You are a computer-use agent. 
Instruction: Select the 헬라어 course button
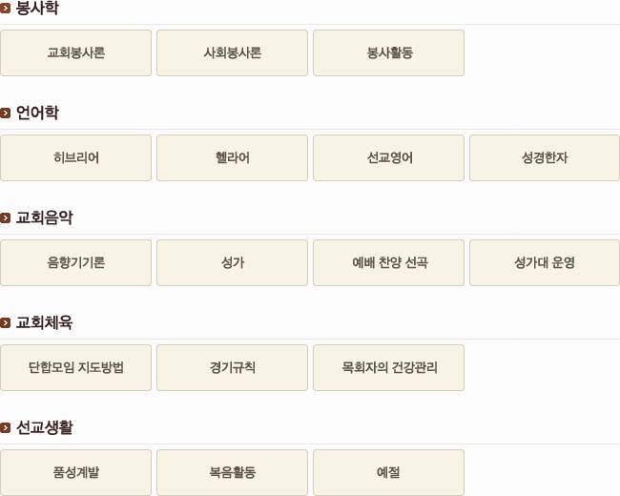click(x=232, y=157)
